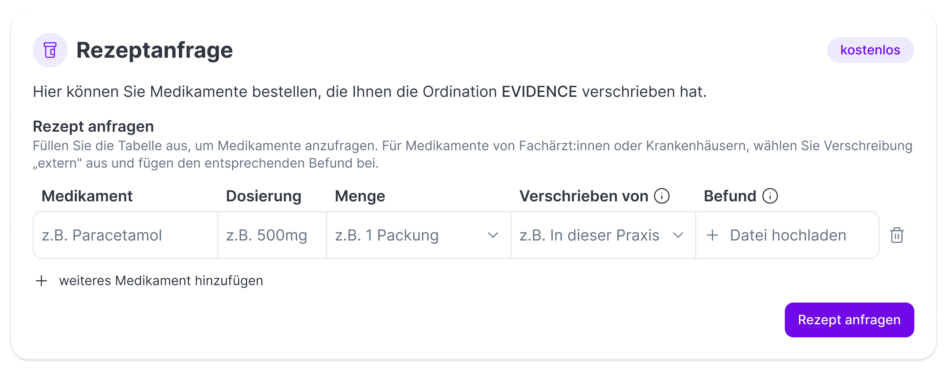Image resolution: width=947 pixels, height=370 pixels.
Task: Expand the prescription source selection list
Action: 603,235
